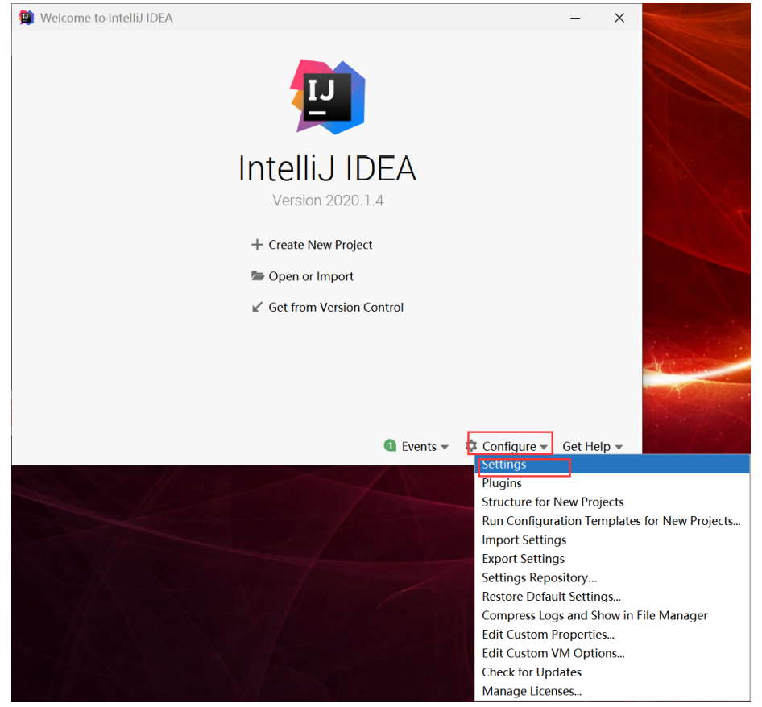Minimize the Welcome to IntelliJ IDEA window
This screenshot has height=707, width=762.
575,18
